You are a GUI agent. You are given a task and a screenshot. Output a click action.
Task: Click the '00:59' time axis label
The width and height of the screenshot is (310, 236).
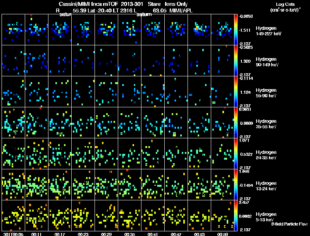tap(222, 234)
